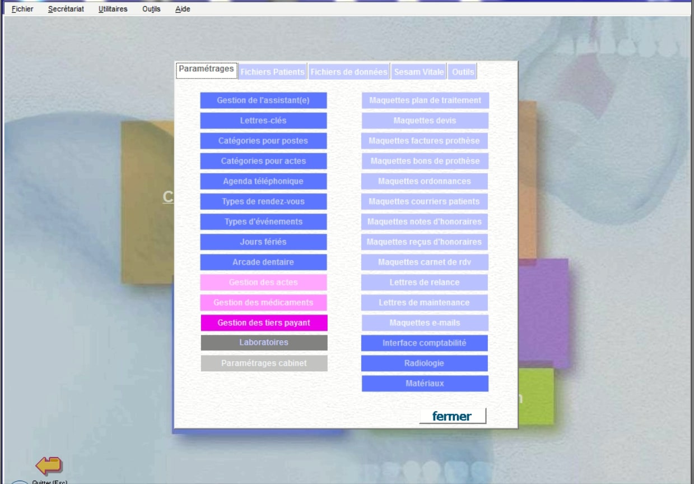Open the Aide menu

click(x=183, y=9)
